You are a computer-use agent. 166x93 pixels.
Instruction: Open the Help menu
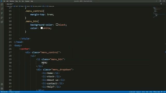pos(32,1)
